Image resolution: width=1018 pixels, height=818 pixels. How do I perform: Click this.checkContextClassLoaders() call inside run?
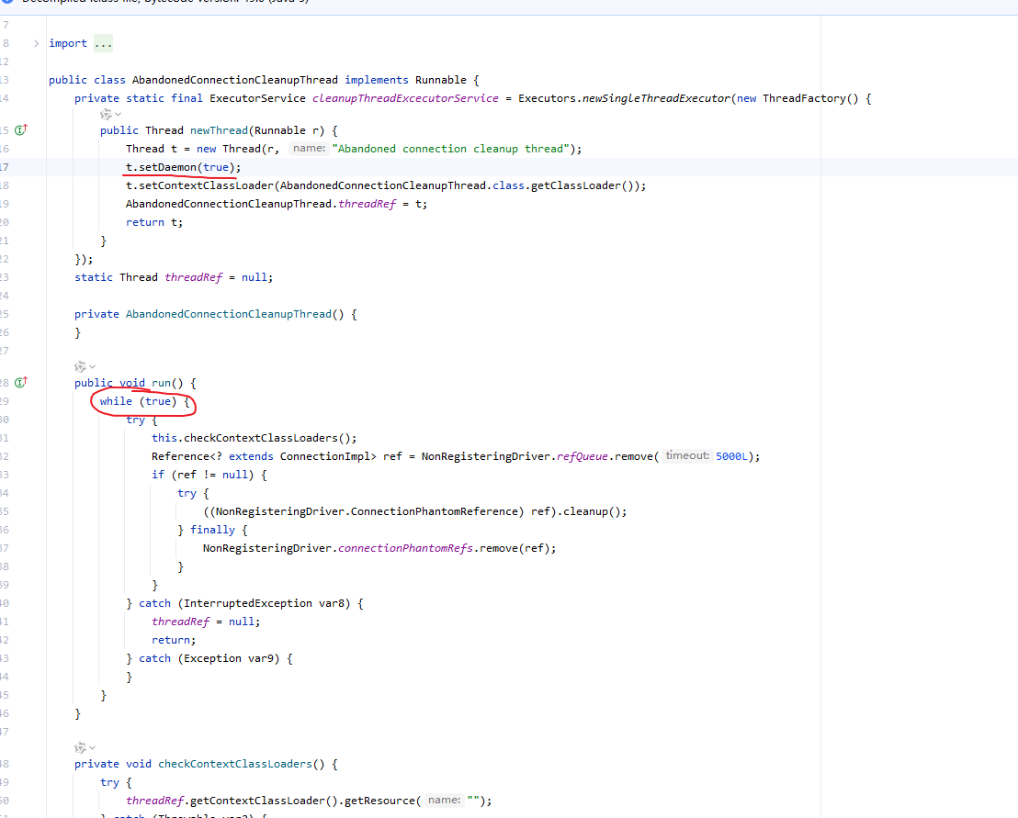tap(254, 439)
